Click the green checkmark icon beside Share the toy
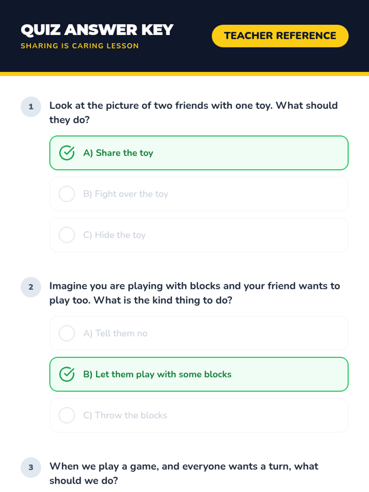The height and width of the screenshot is (492, 369). click(x=67, y=153)
